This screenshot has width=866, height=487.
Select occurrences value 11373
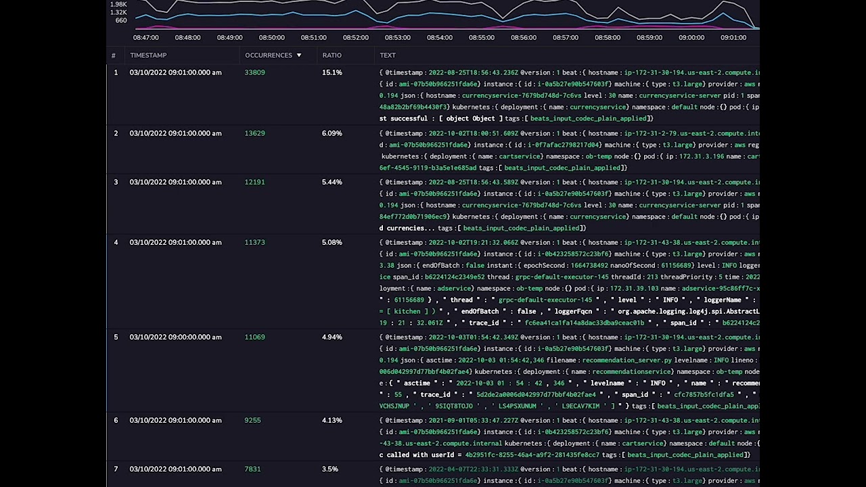click(x=254, y=242)
